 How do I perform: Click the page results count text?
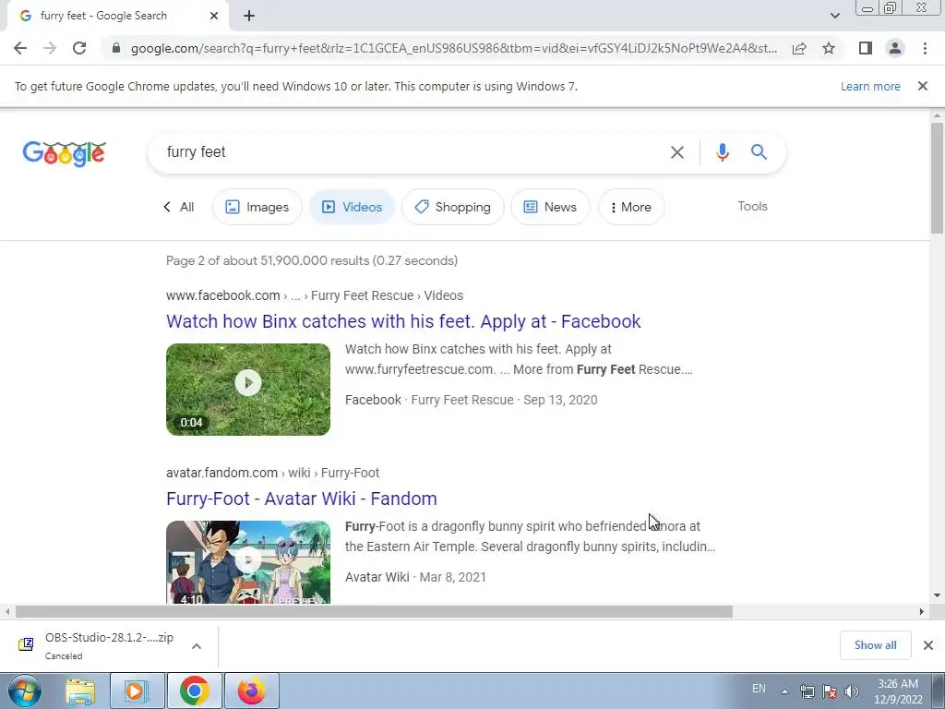tap(312, 260)
